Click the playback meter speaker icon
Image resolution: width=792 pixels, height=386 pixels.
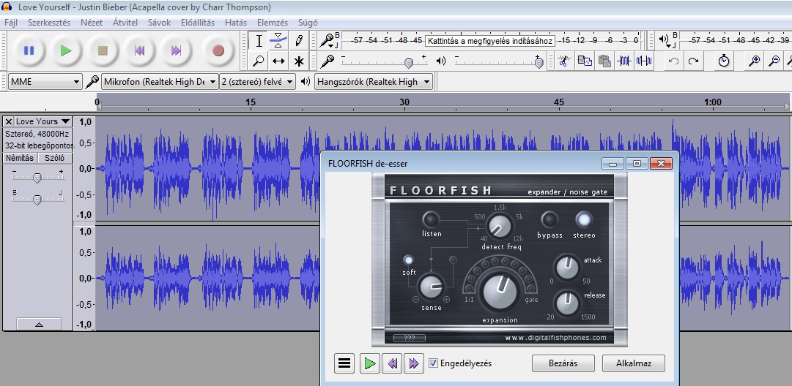(x=664, y=39)
